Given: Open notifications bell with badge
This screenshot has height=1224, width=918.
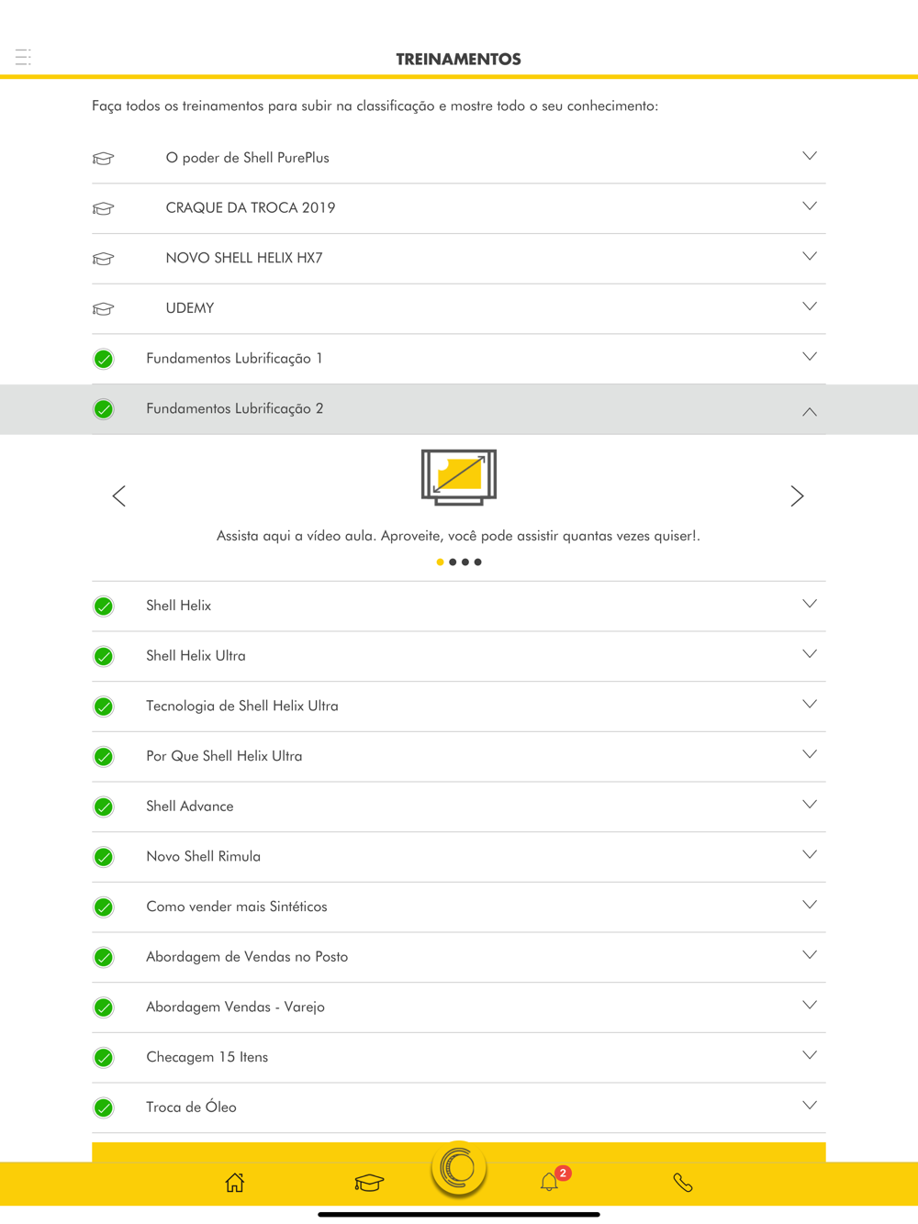Looking at the screenshot, I should [x=552, y=1180].
